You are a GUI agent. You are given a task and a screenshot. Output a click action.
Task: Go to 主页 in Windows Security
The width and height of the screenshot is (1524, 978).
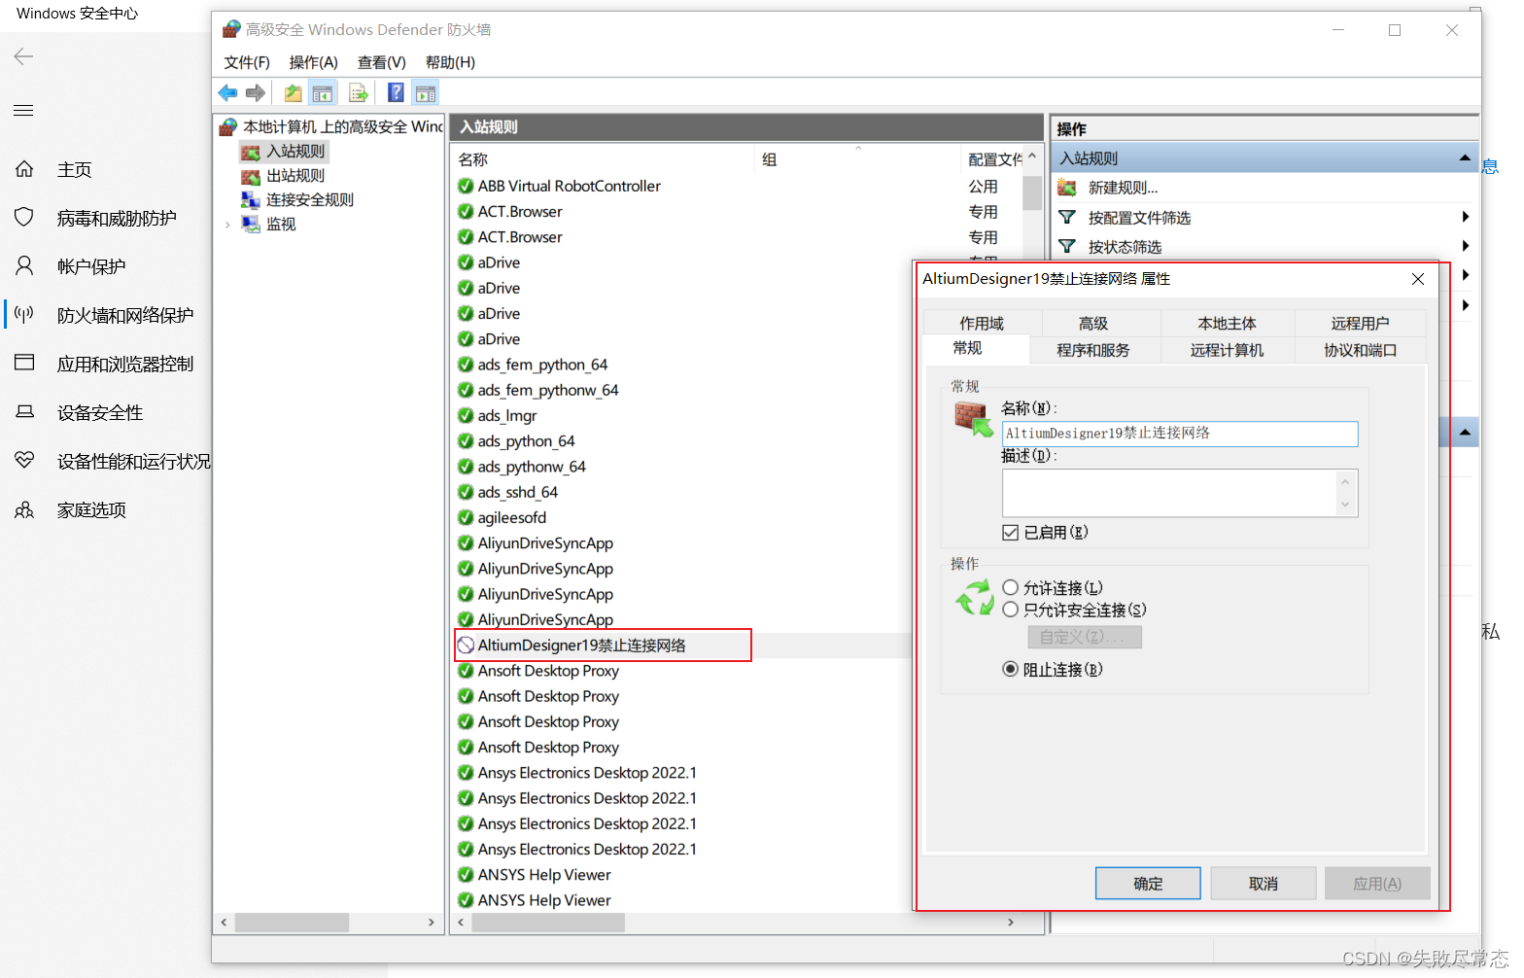pos(74,170)
